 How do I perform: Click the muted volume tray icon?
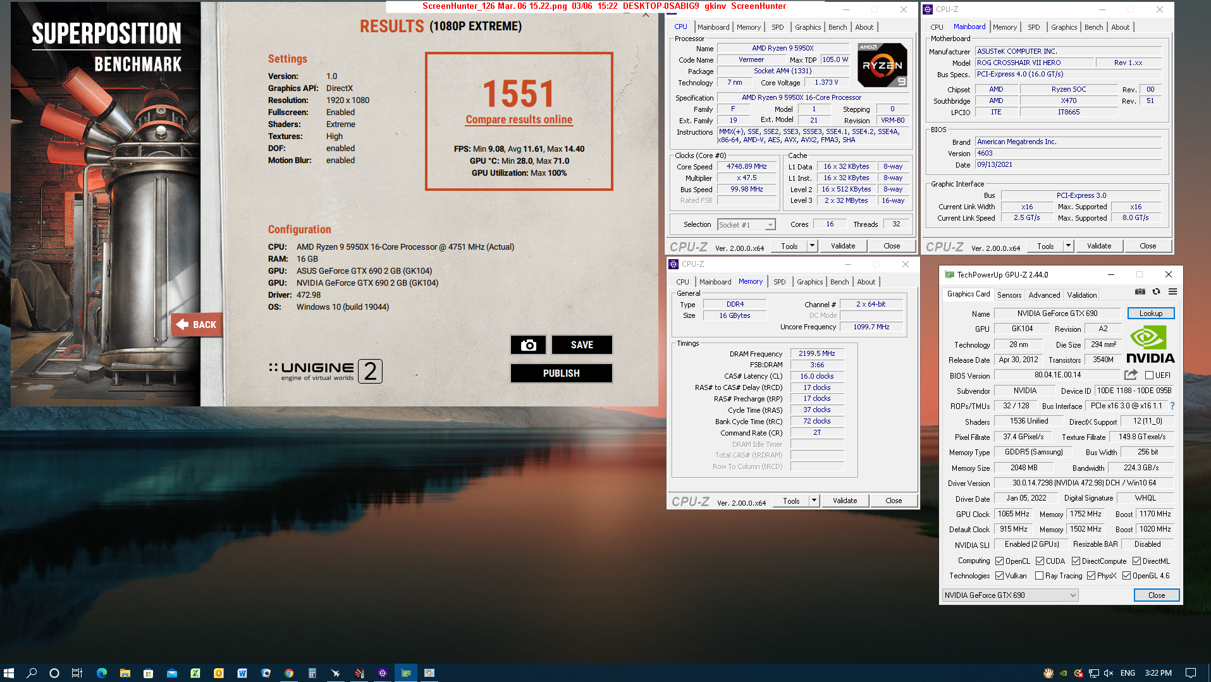coord(1109,673)
